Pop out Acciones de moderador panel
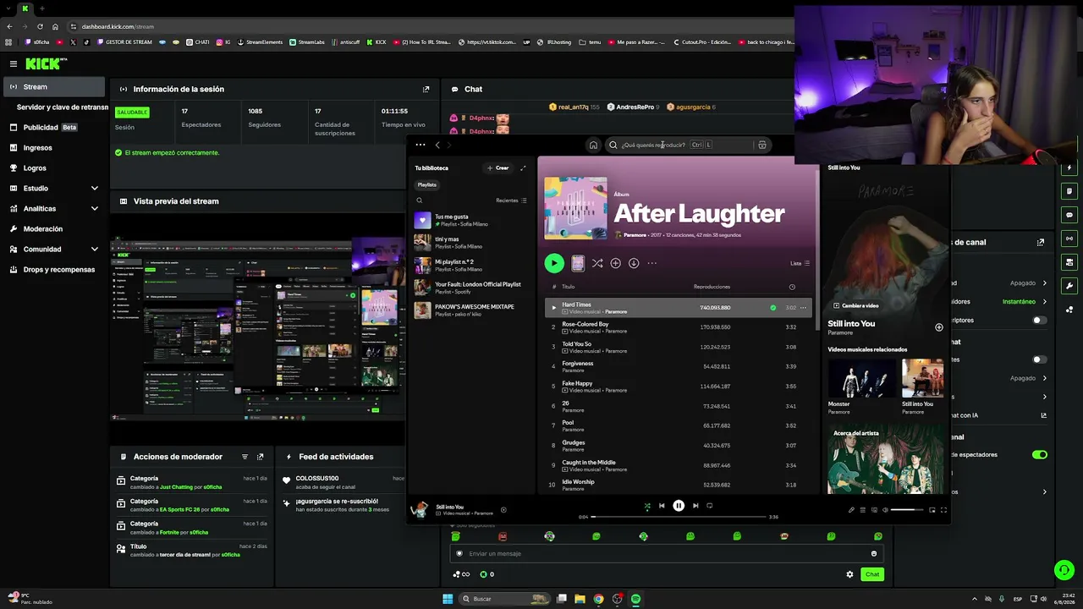The image size is (1083, 609). 260,457
